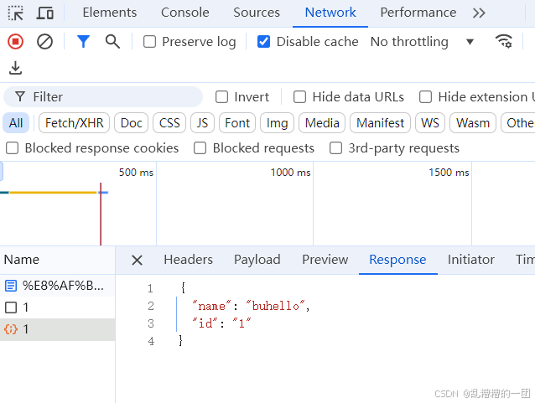535x403 pixels.
Task: Open network conditions wifi icon
Action: click(x=504, y=41)
